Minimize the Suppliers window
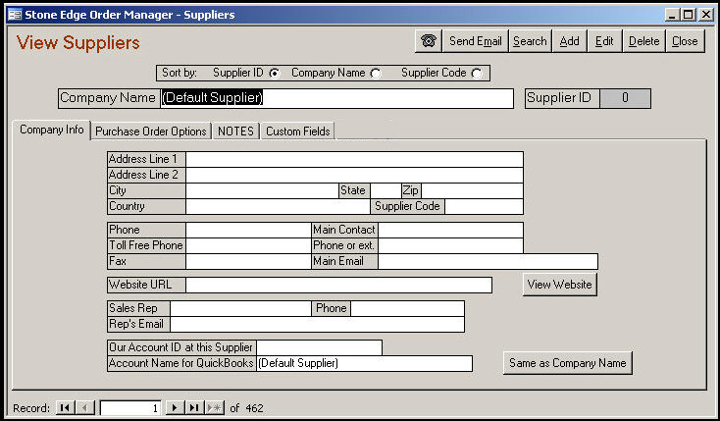Viewport: 720px width, 421px height. (672, 15)
